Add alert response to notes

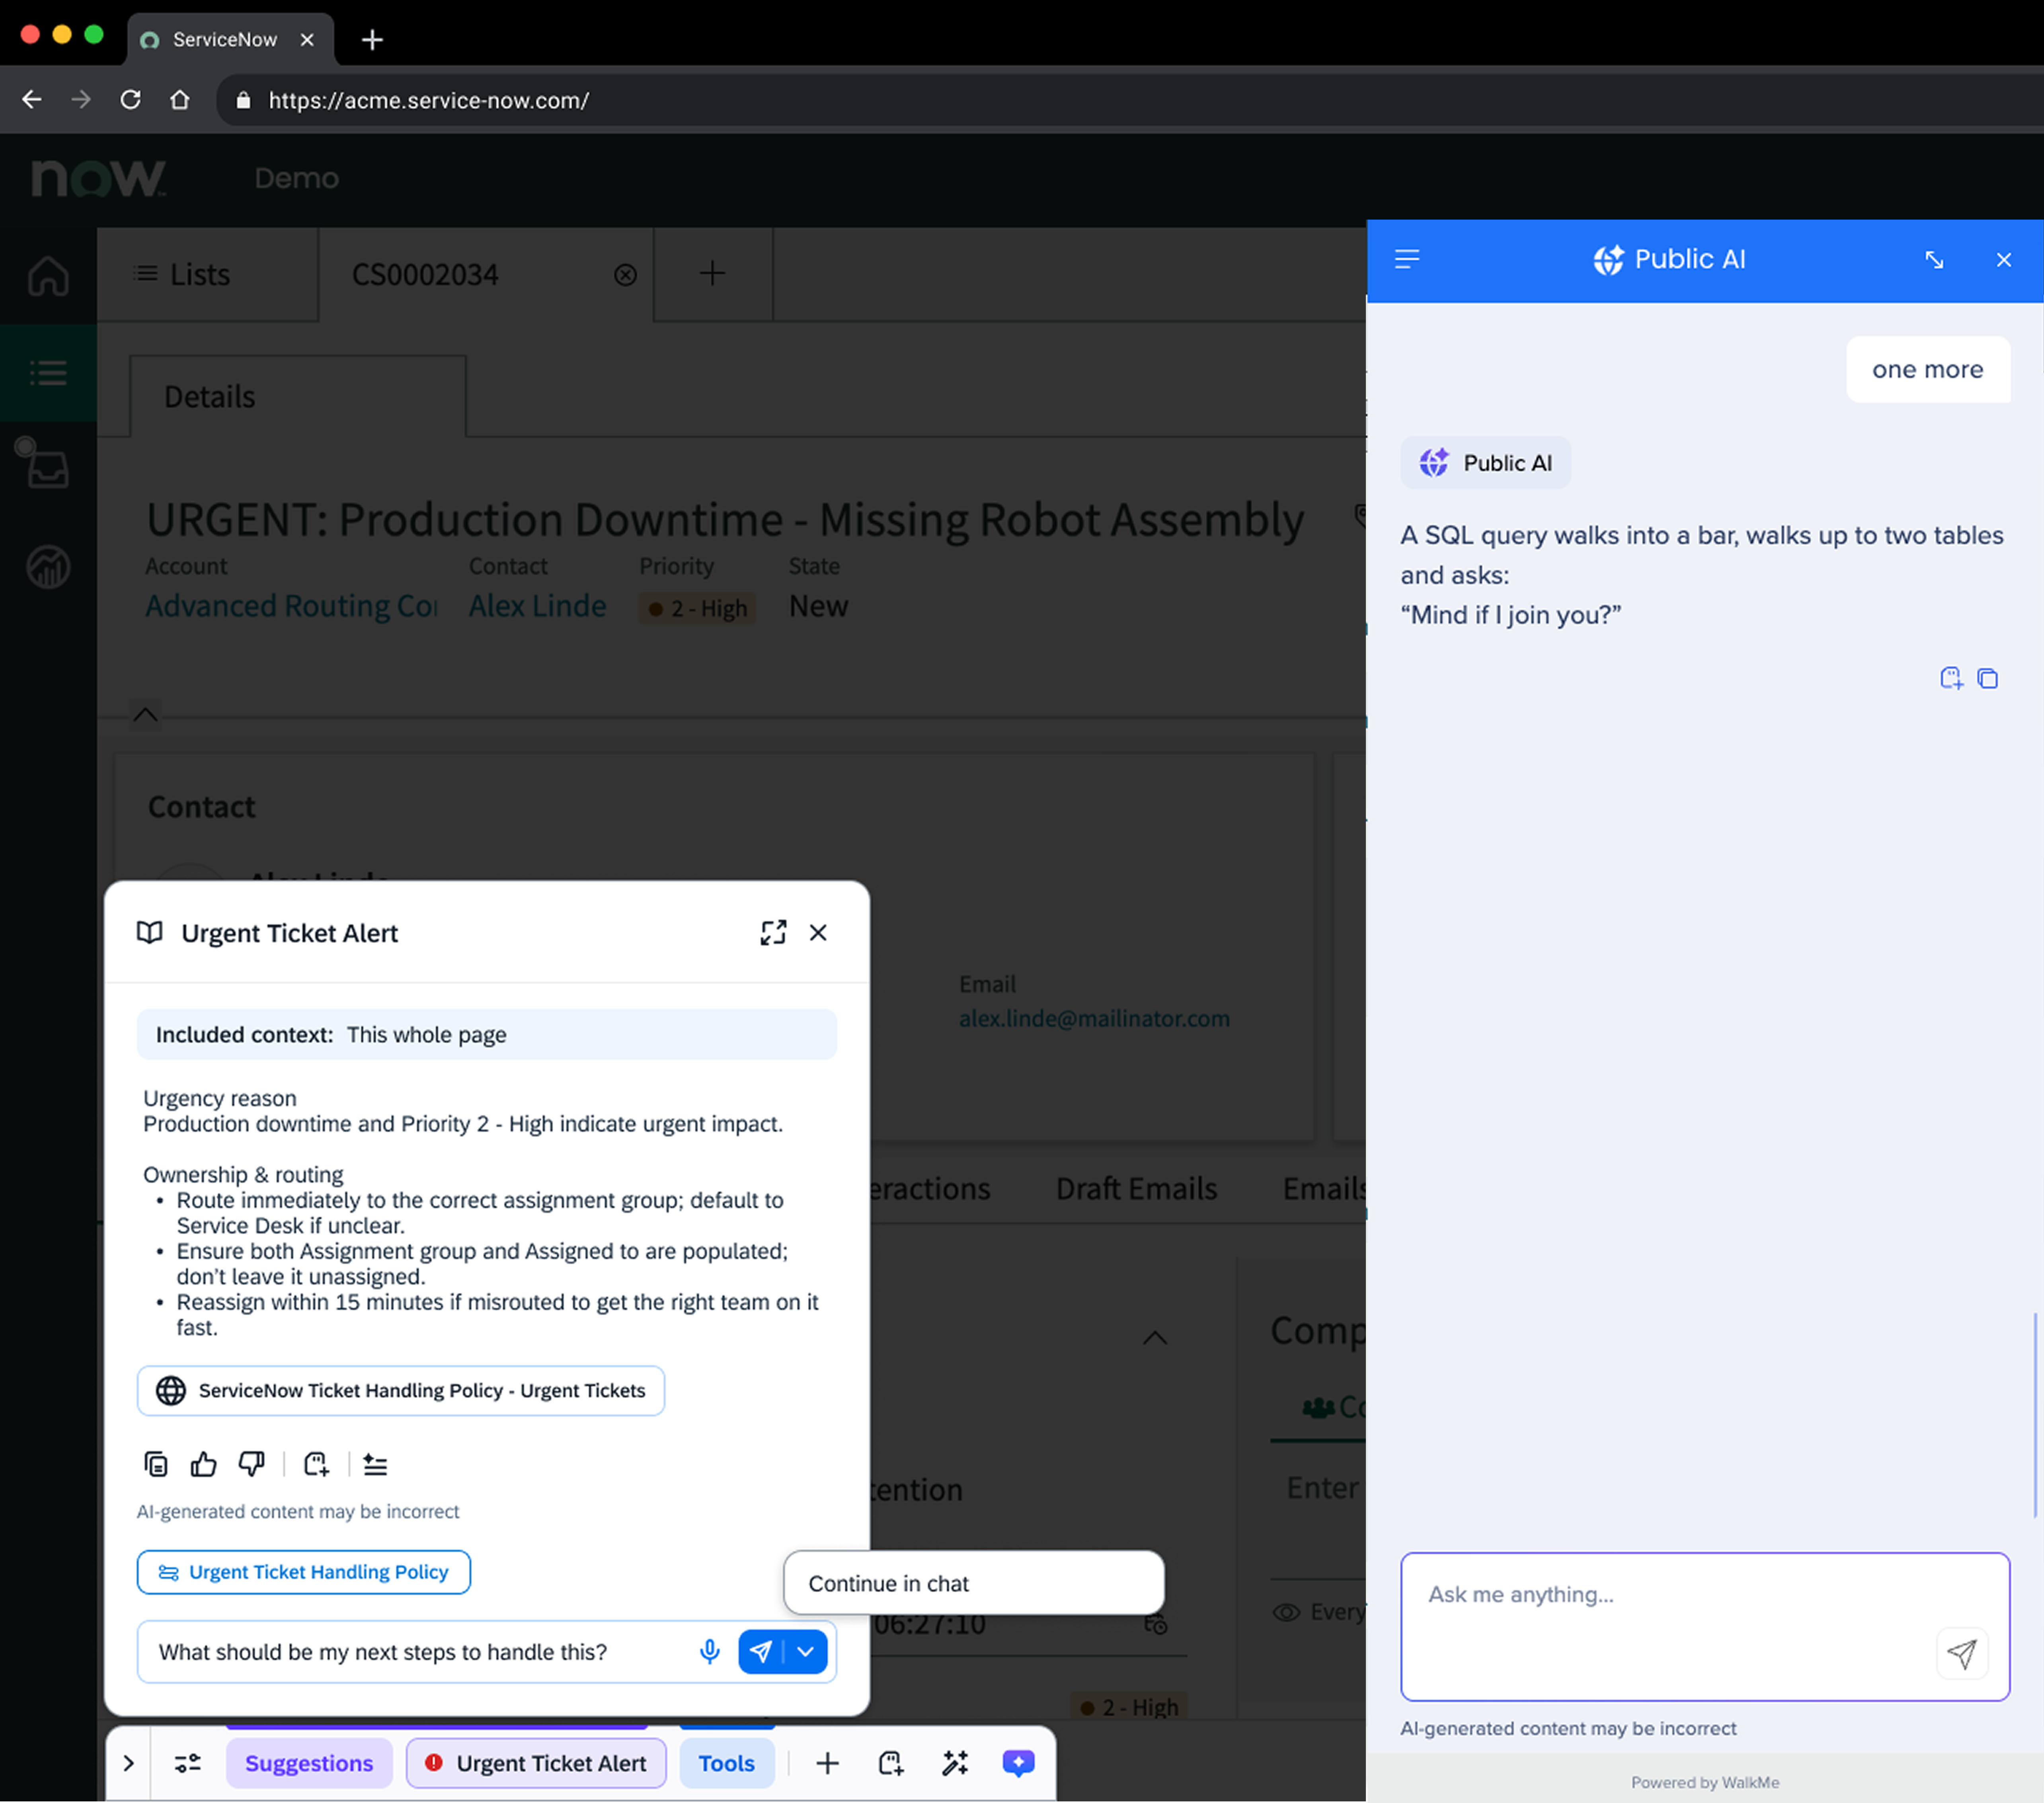(316, 1464)
